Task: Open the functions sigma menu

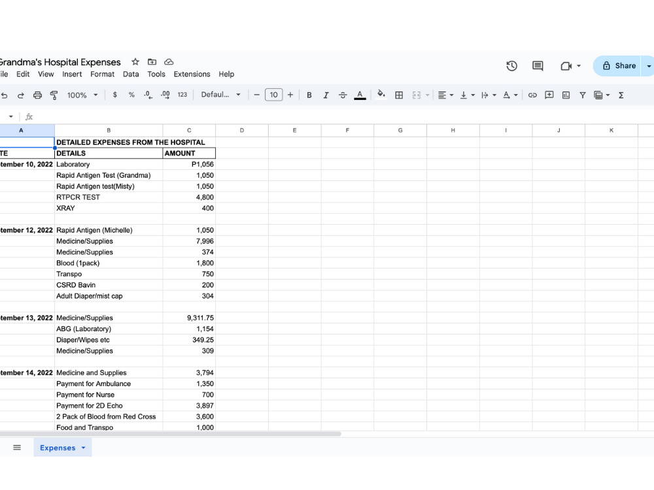Action: click(x=621, y=95)
